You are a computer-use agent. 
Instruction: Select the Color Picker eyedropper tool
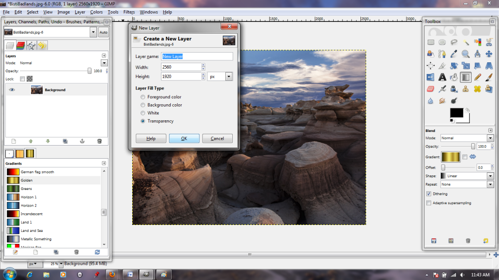click(454, 54)
